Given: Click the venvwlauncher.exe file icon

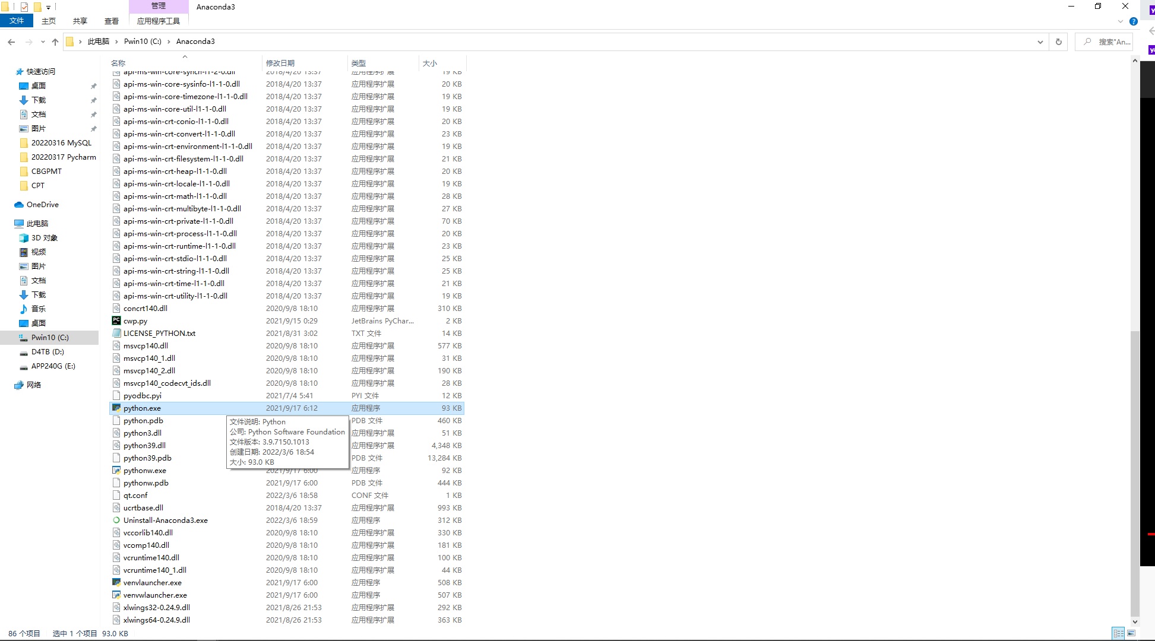Looking at the screenshot, I should (x=116, y=595).
